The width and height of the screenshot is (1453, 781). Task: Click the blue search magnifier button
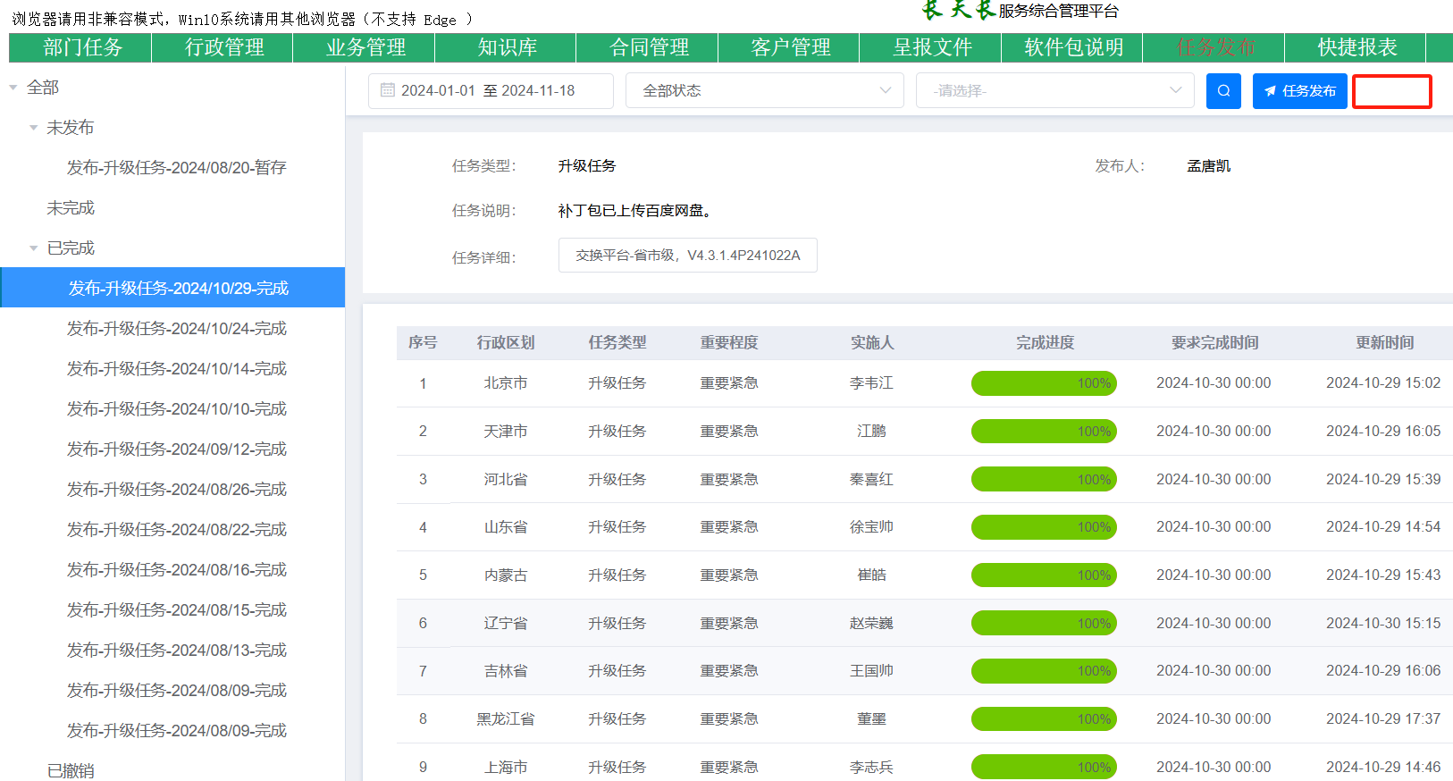point(1223,91)
